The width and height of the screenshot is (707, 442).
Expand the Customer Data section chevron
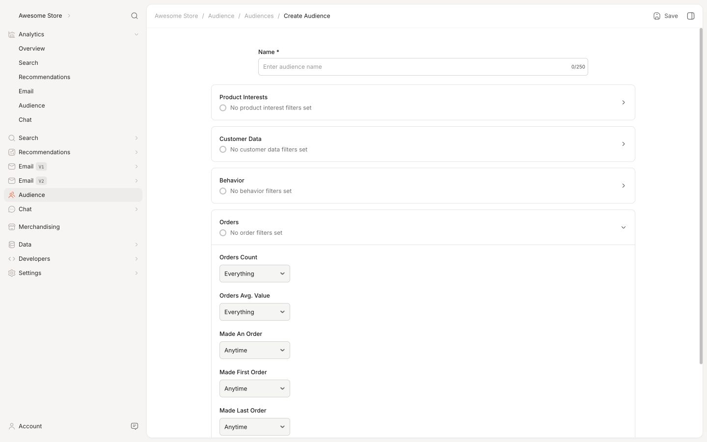tap(624, 144)
